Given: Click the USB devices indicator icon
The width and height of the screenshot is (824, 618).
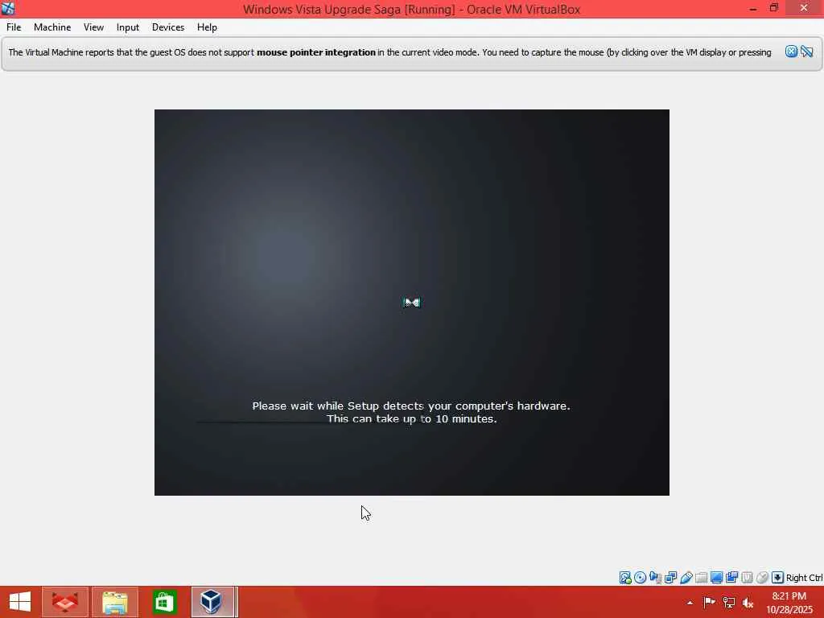Looking at the screenshot, I should point(686,578).
